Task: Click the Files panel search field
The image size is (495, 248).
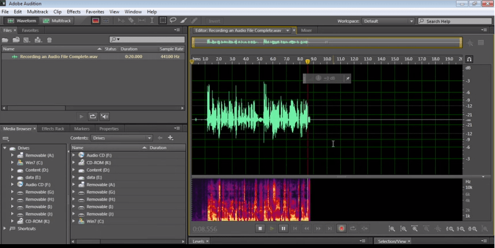Action: tap(147, 39)
